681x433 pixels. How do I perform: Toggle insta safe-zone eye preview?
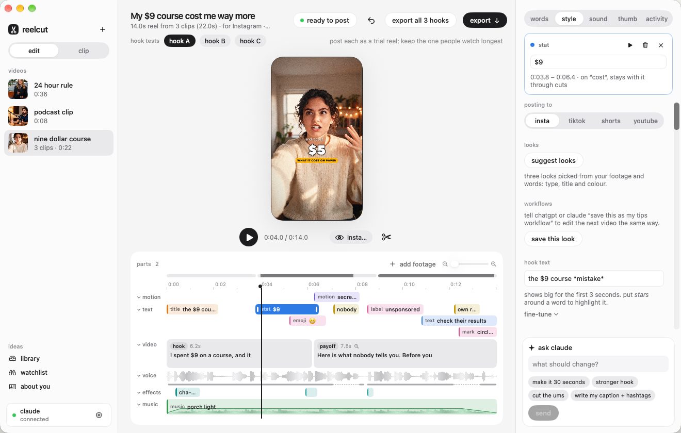pyautogui.click(x=351, y=237)
